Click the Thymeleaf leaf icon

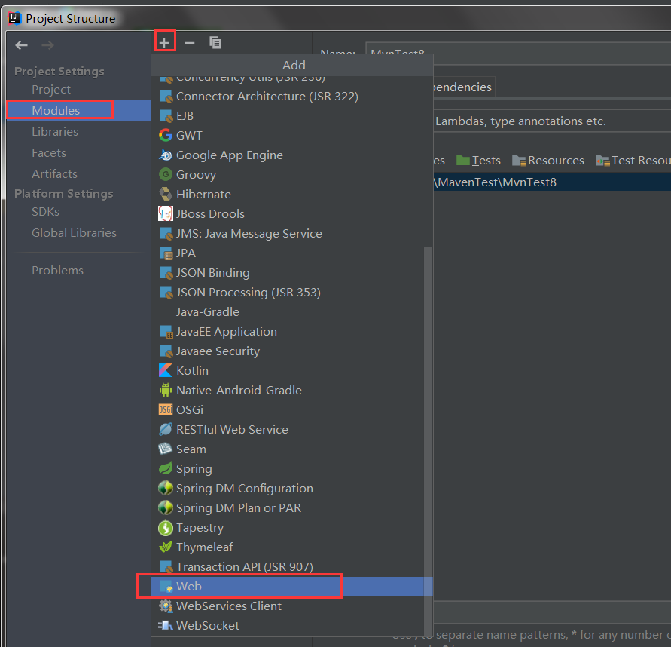tap(166, 547)
